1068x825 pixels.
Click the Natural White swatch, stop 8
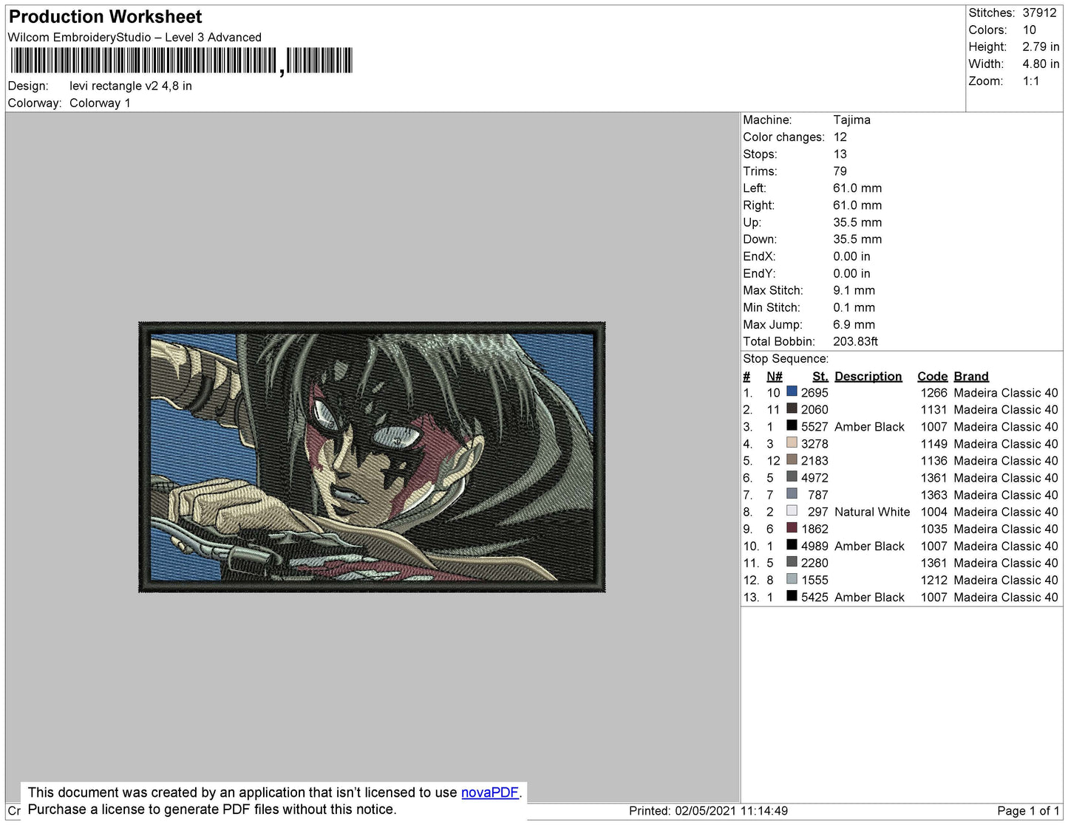point(792,510)
